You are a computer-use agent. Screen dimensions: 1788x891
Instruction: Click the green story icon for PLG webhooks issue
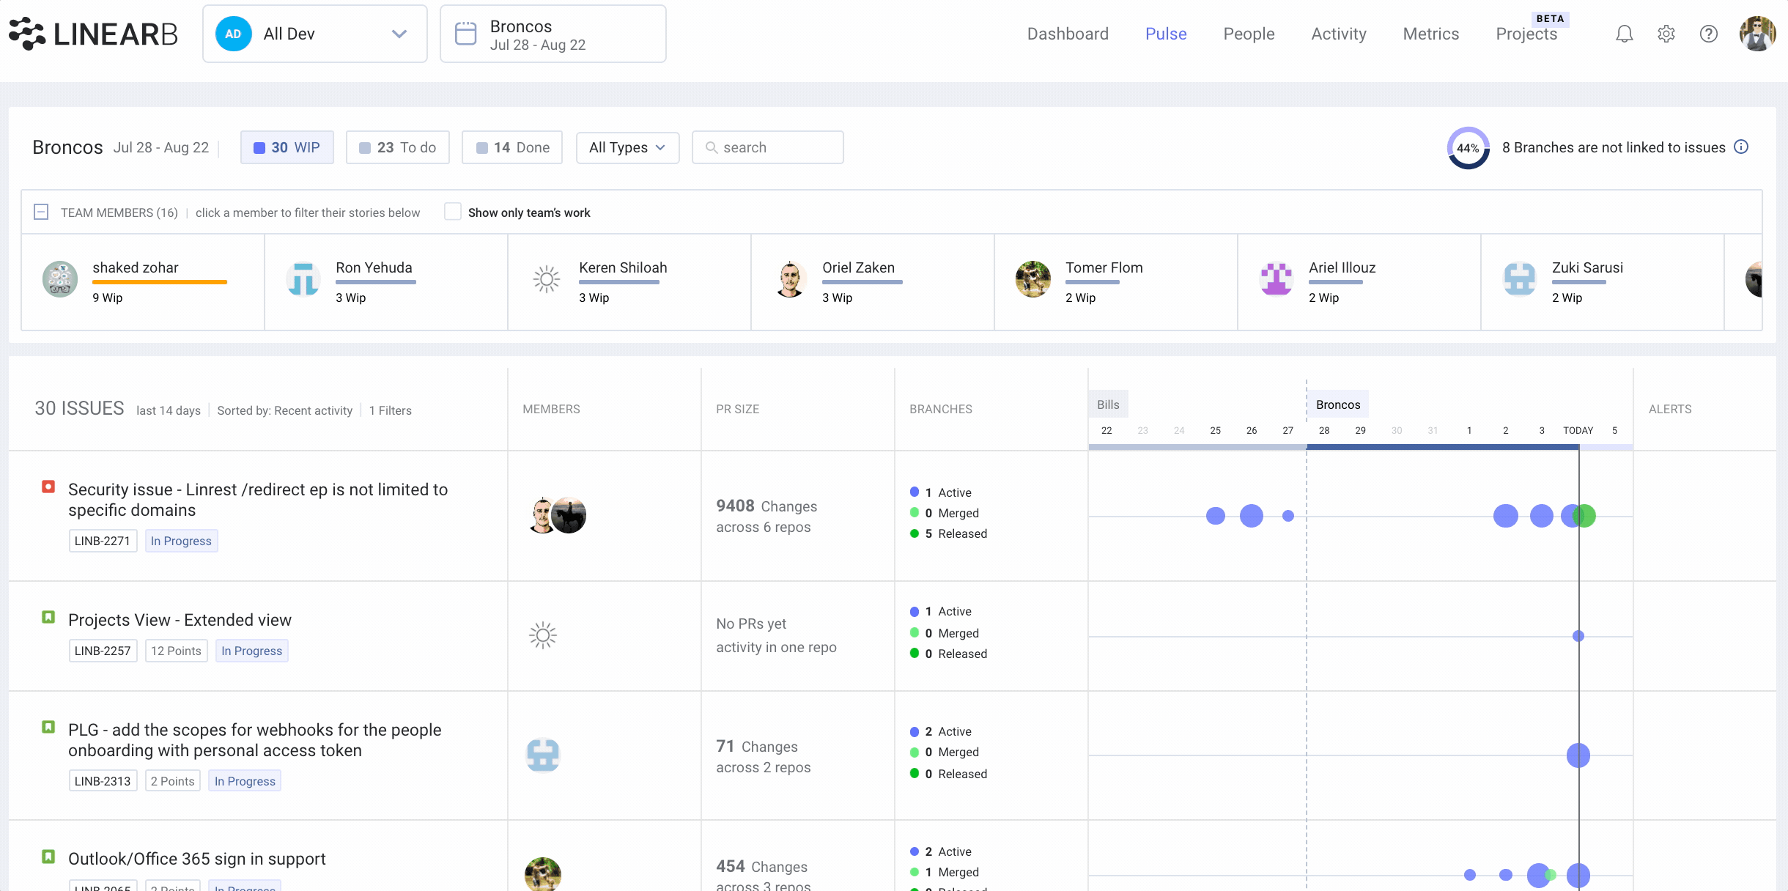tap(48, 727)
